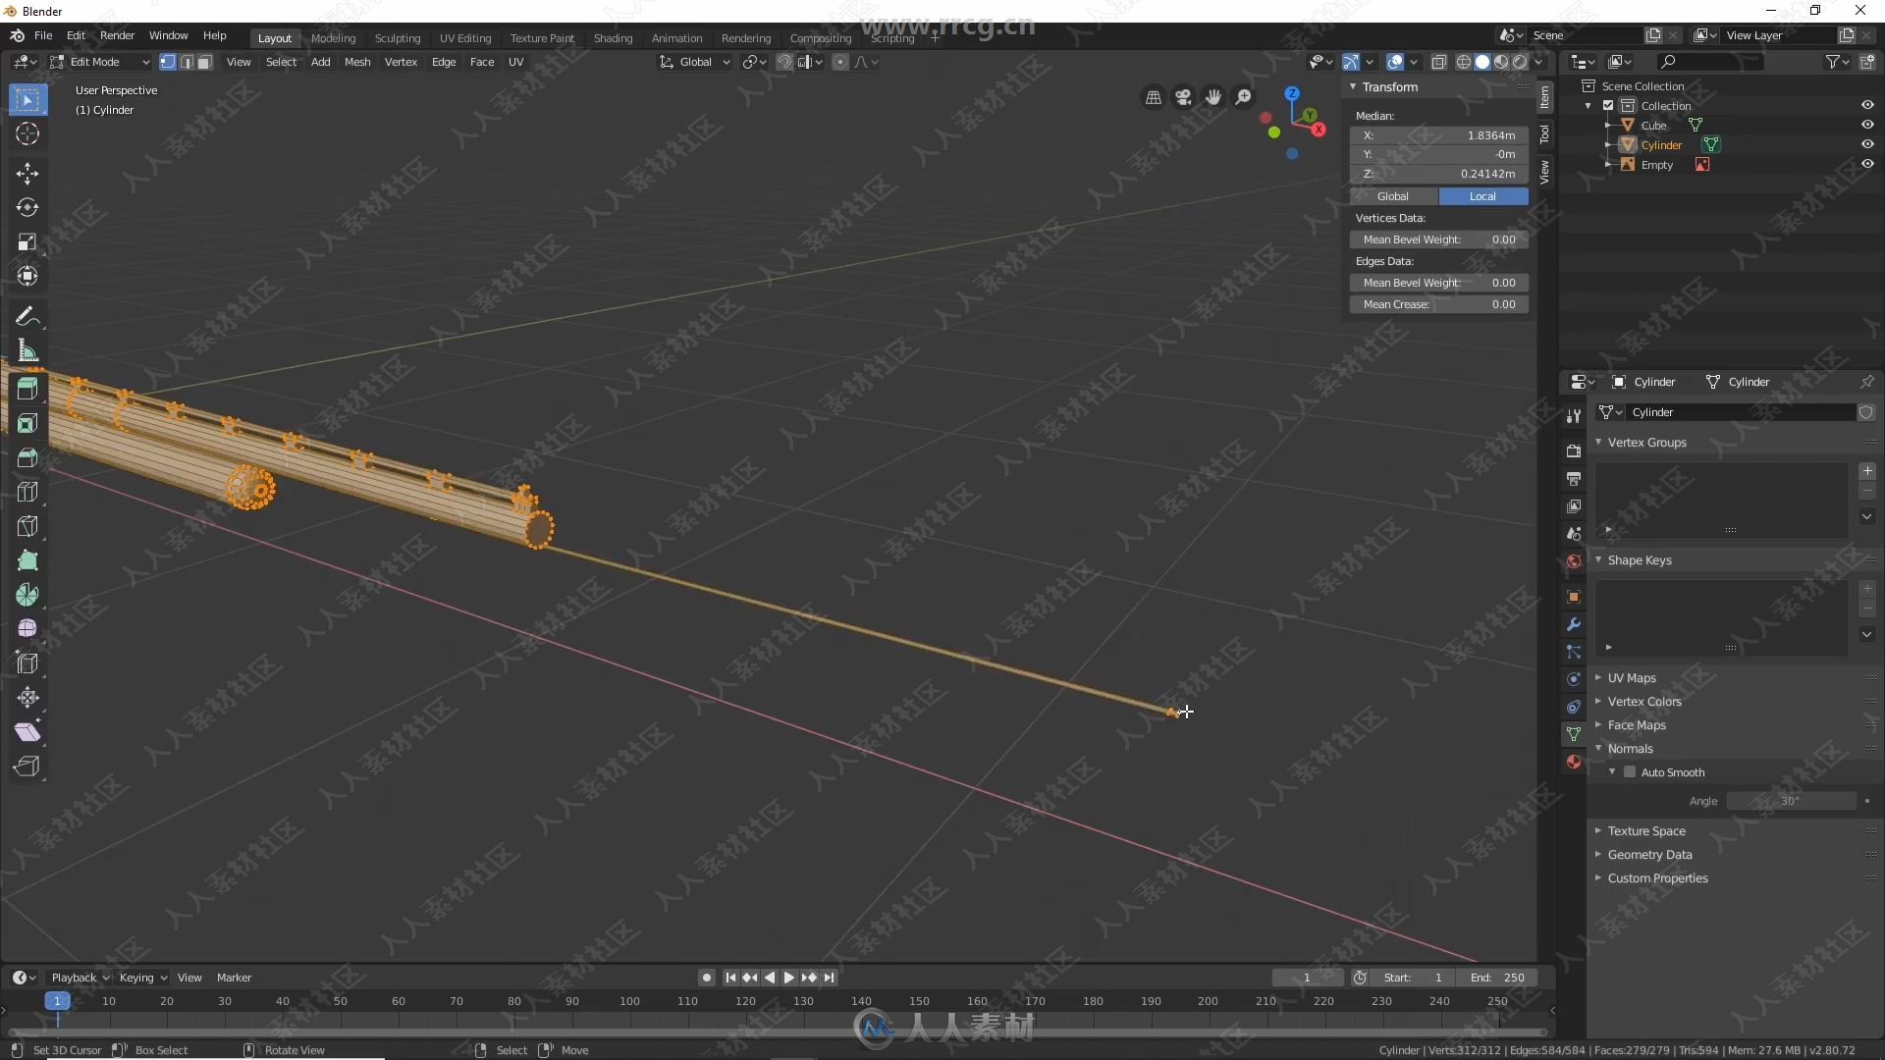This screenshot has height=1060, width=1885.
Task: Select the Measure tool icon
Action: 27,350
